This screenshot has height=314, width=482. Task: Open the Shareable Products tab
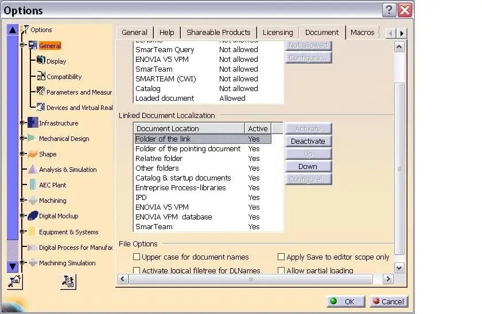click(219, 33)
